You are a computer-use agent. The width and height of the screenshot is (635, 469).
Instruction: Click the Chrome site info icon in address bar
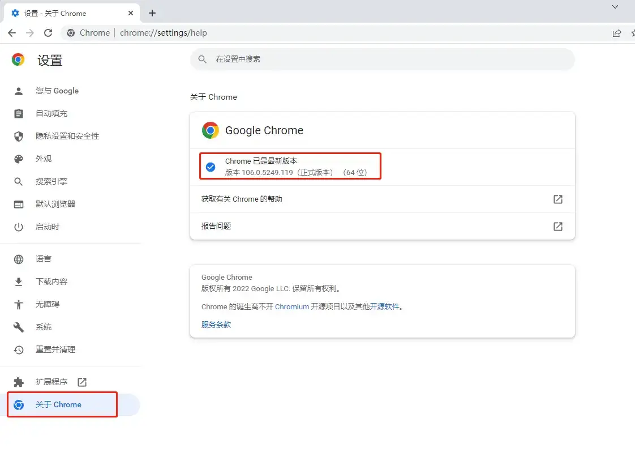tap(71, 33)
